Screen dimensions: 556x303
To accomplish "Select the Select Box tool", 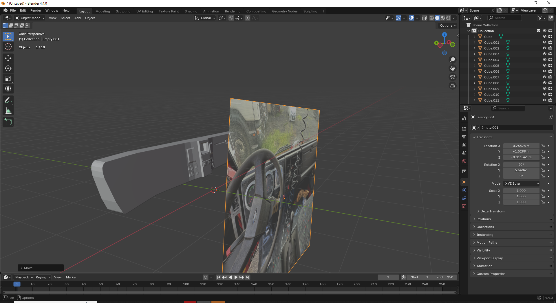I will pos(8,36).
